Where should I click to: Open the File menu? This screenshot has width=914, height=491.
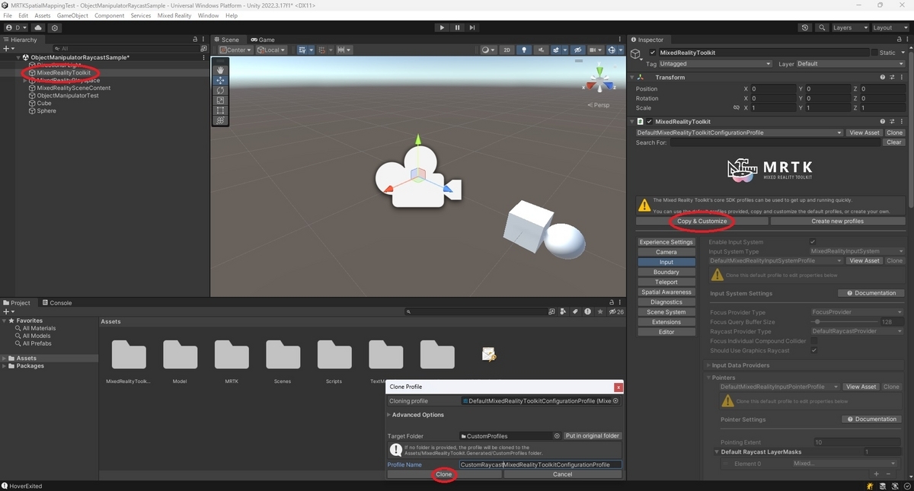pyautogui.click(x=8, y=15)
